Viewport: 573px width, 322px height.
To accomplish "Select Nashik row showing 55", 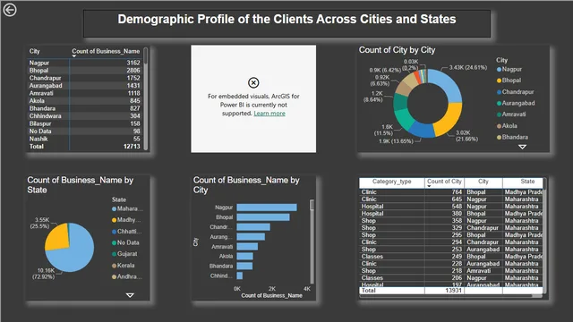I will click(84, 139).
